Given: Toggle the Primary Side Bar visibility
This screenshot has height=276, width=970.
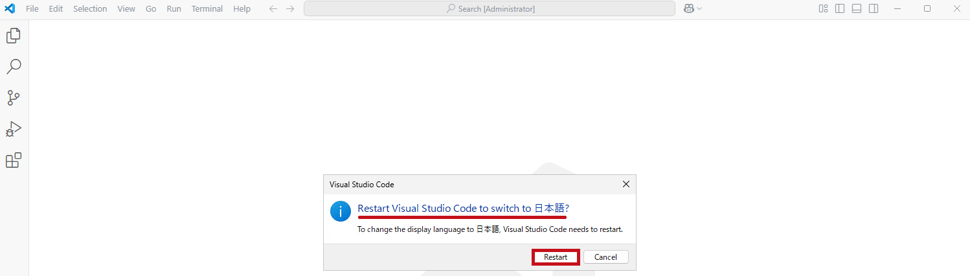Looking at the screenshot, I should pos(840,9).
